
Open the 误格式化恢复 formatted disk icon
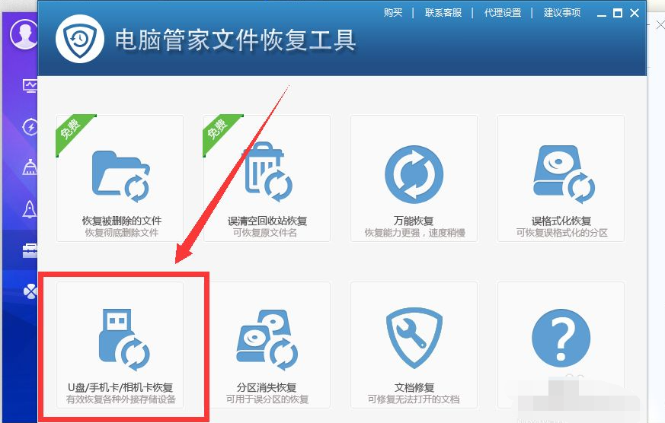coord(564,174)
